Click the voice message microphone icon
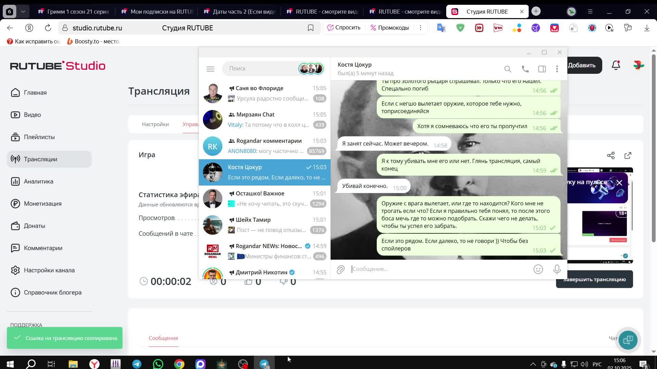The image size is (657, 369). (x=557, y=269)
